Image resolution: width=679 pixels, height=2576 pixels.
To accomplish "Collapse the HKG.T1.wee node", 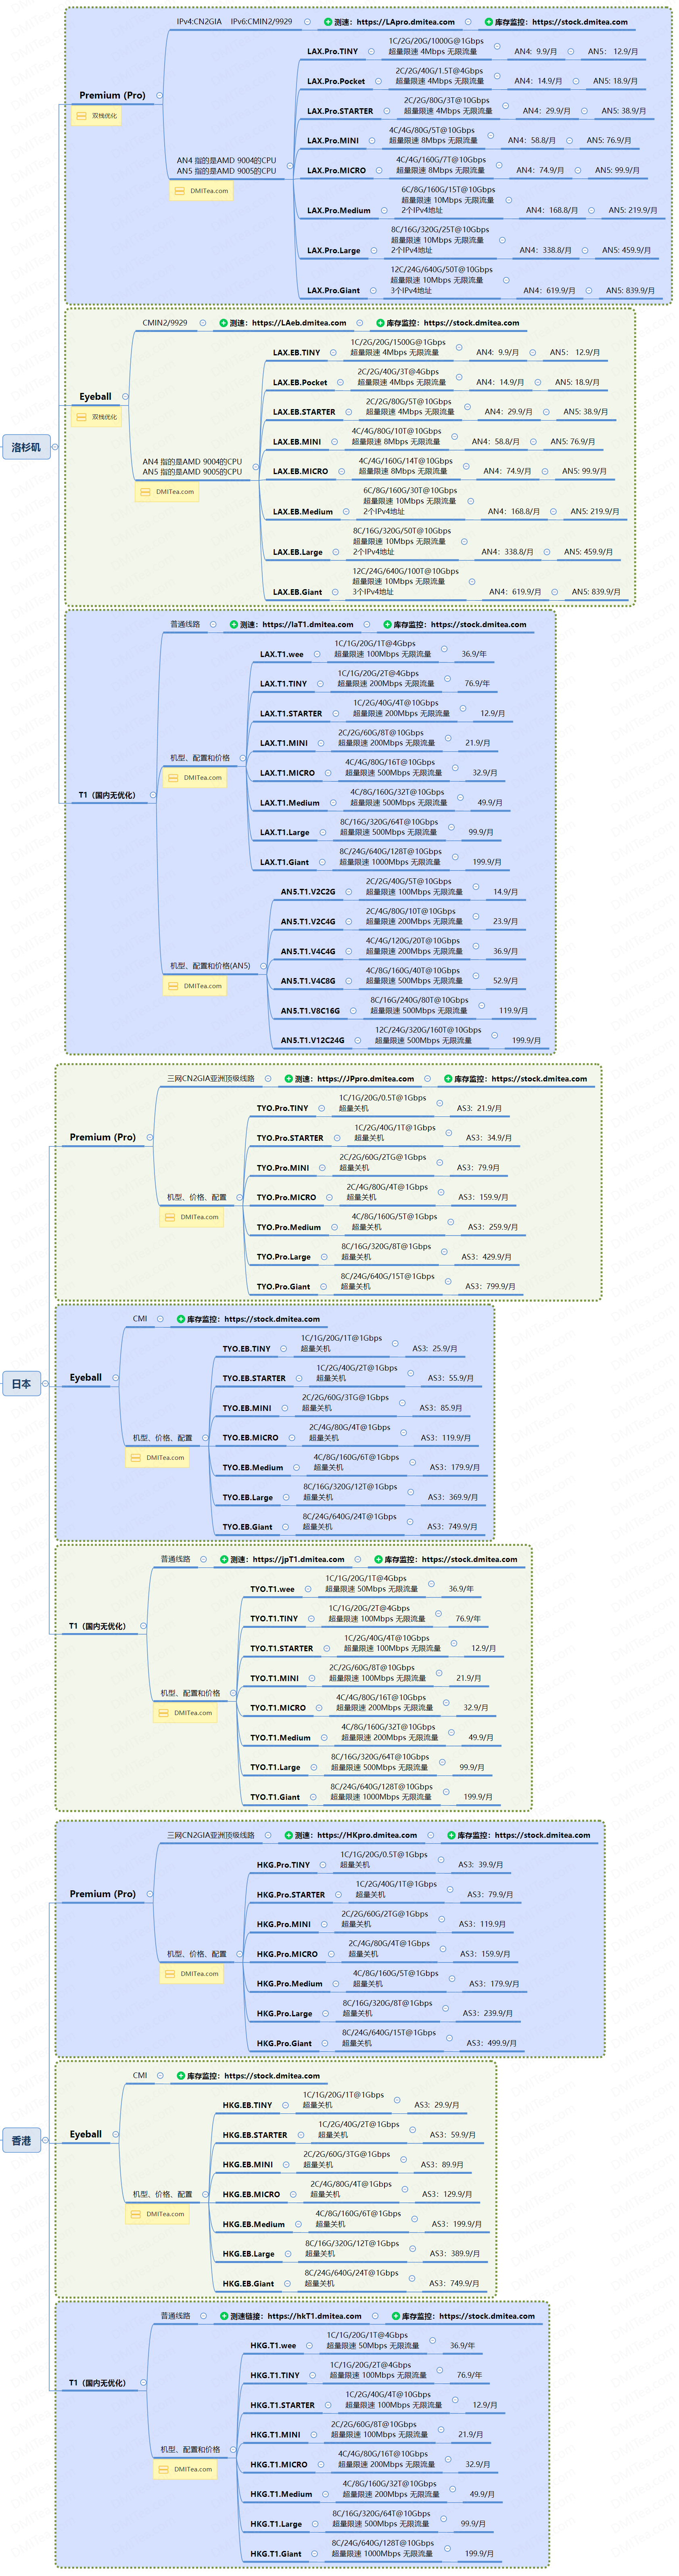I will point(309,2345).
